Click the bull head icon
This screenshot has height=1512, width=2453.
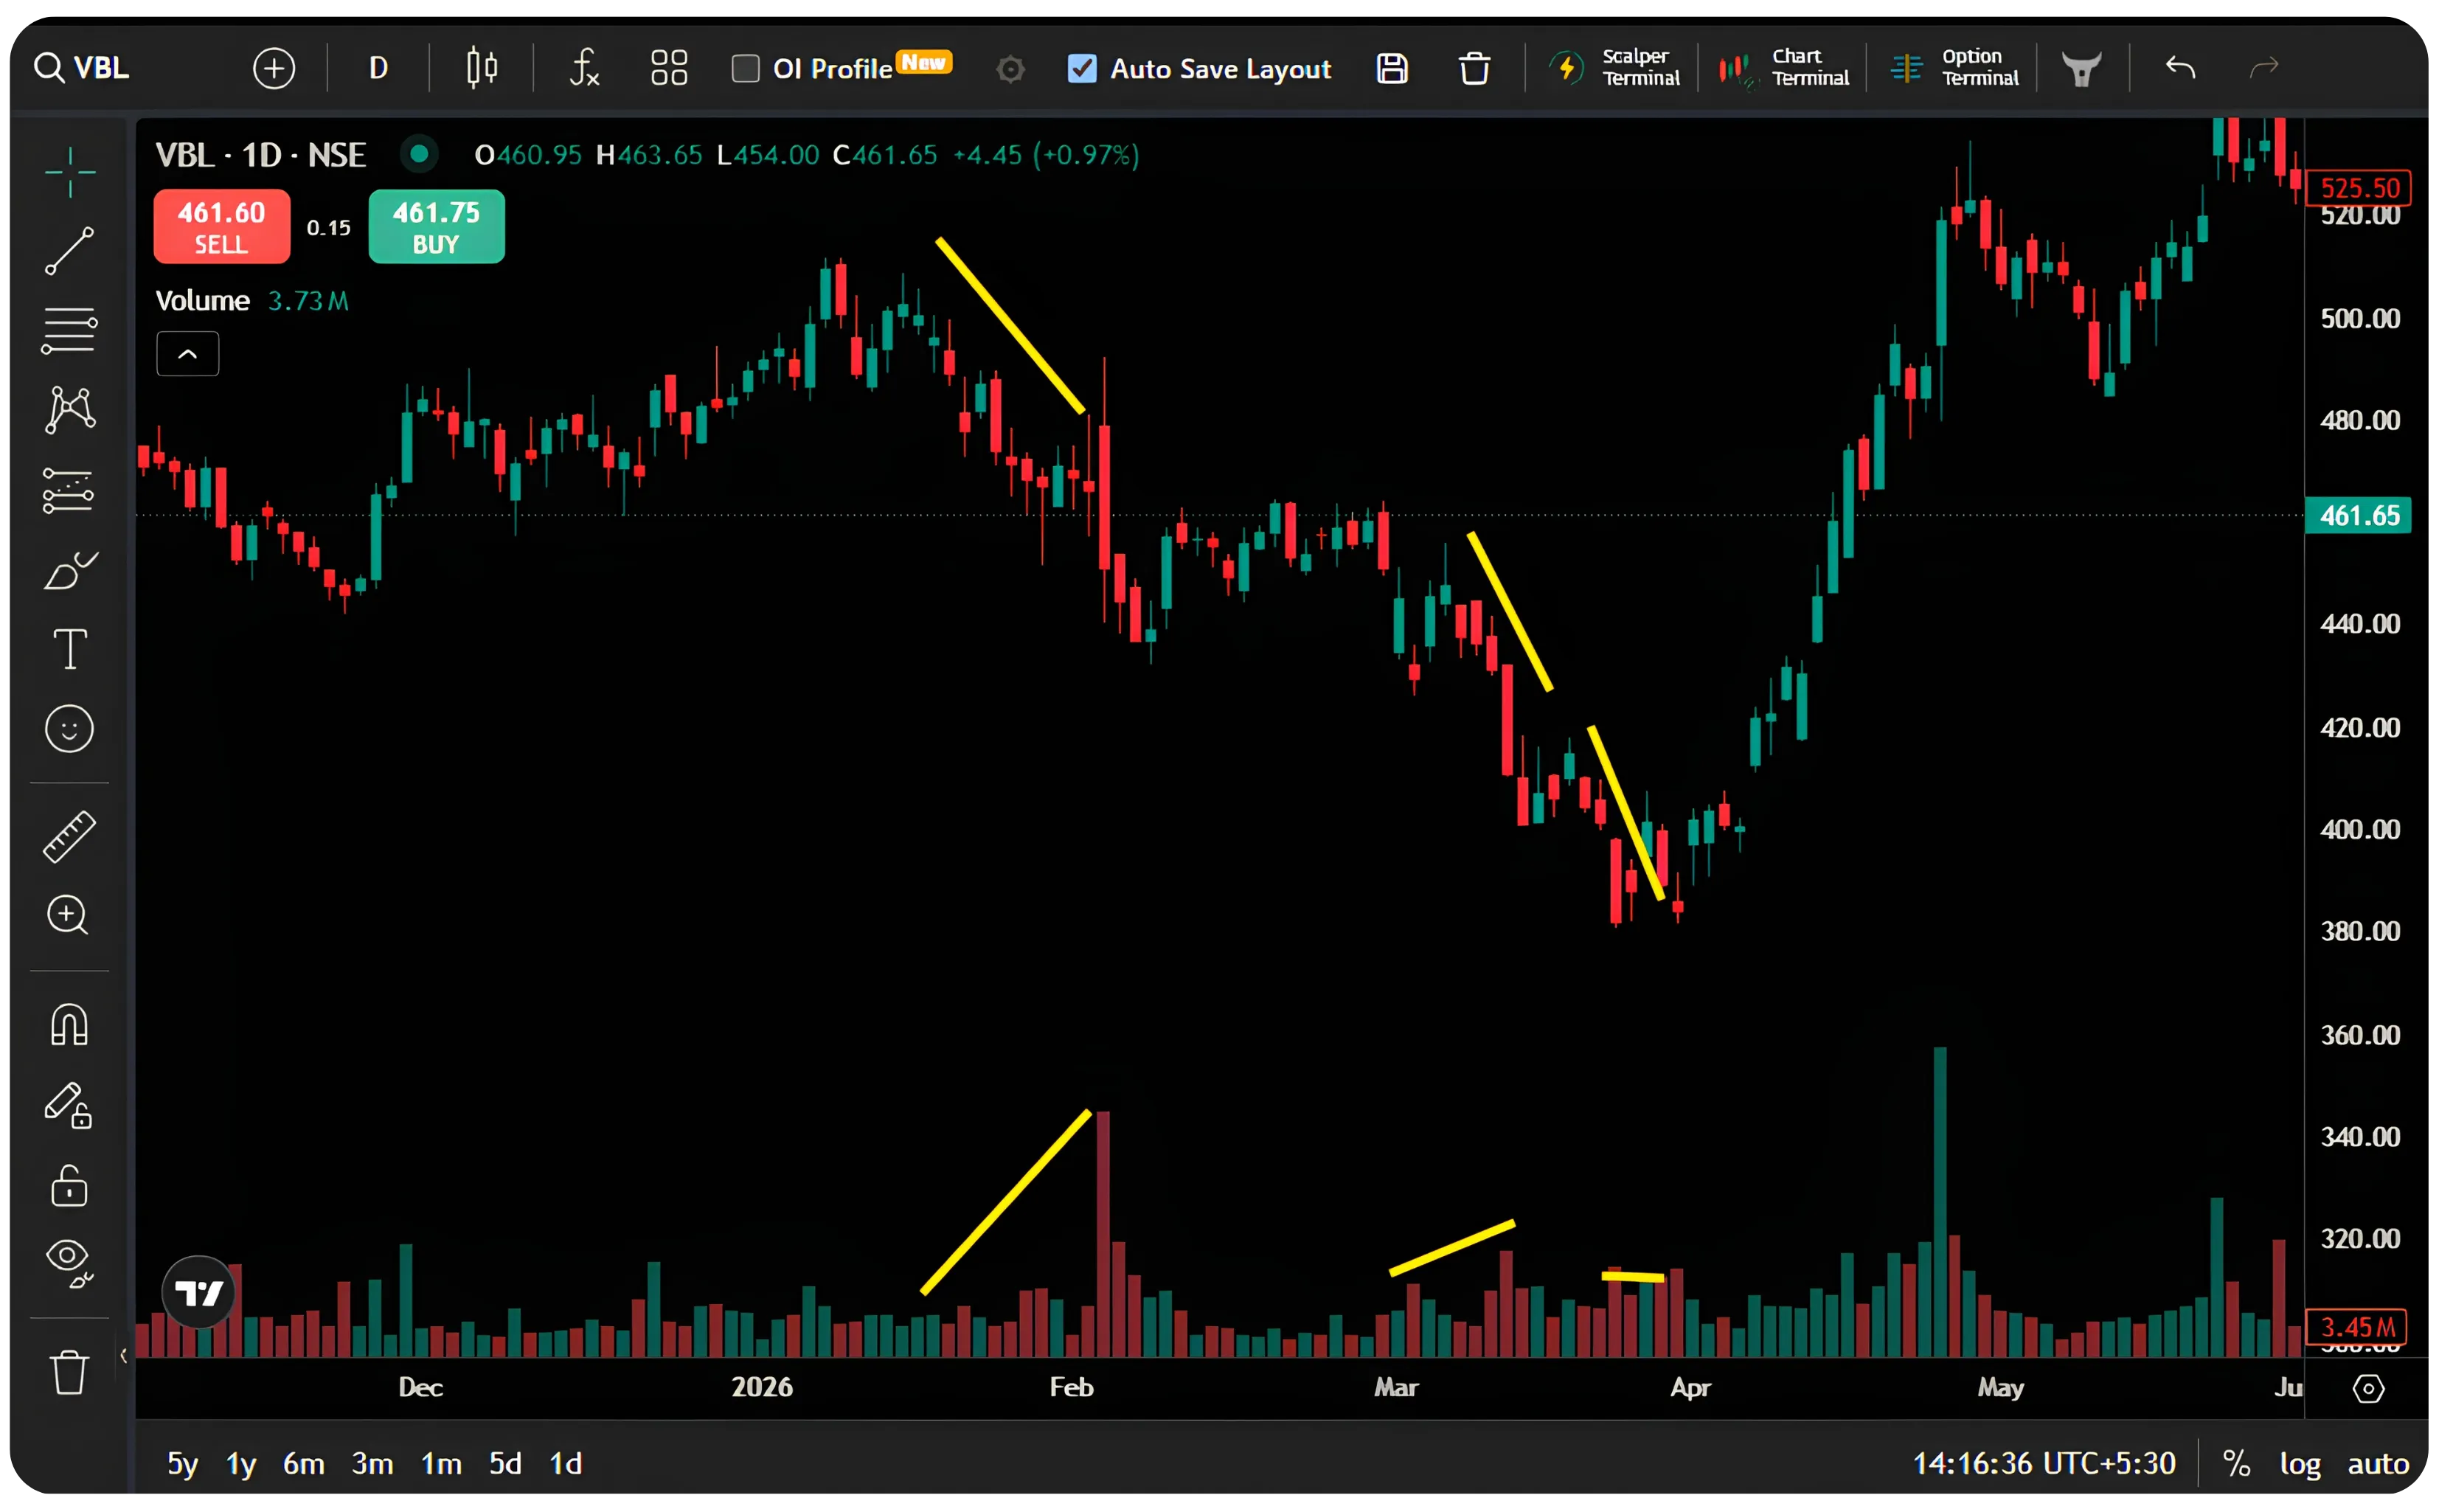[x=2083, y=69]
